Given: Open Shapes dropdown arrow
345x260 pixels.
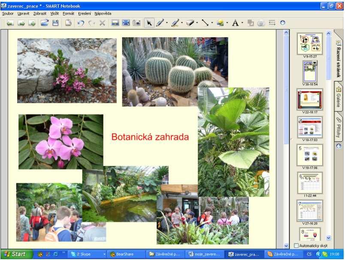Looking at the screenshot, I should [227, 23].
